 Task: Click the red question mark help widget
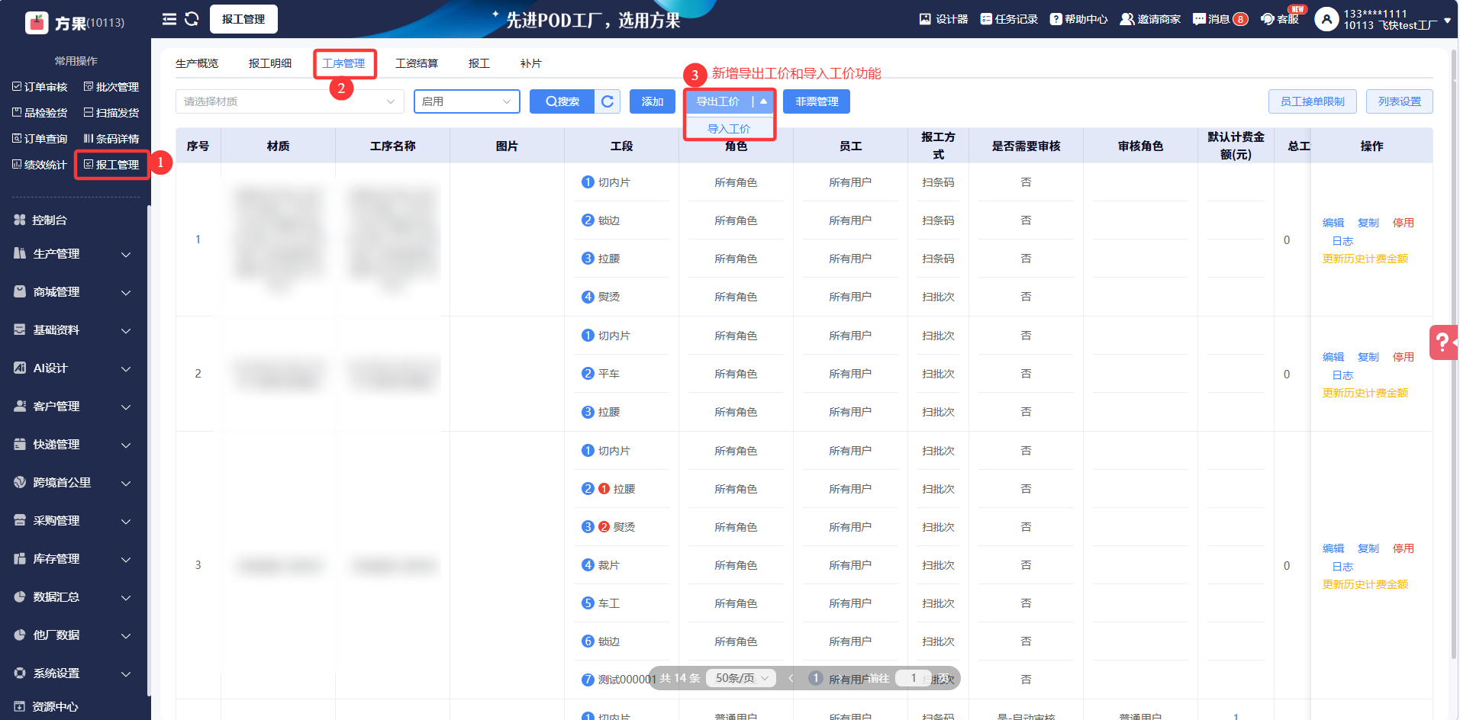point(1442,342)
